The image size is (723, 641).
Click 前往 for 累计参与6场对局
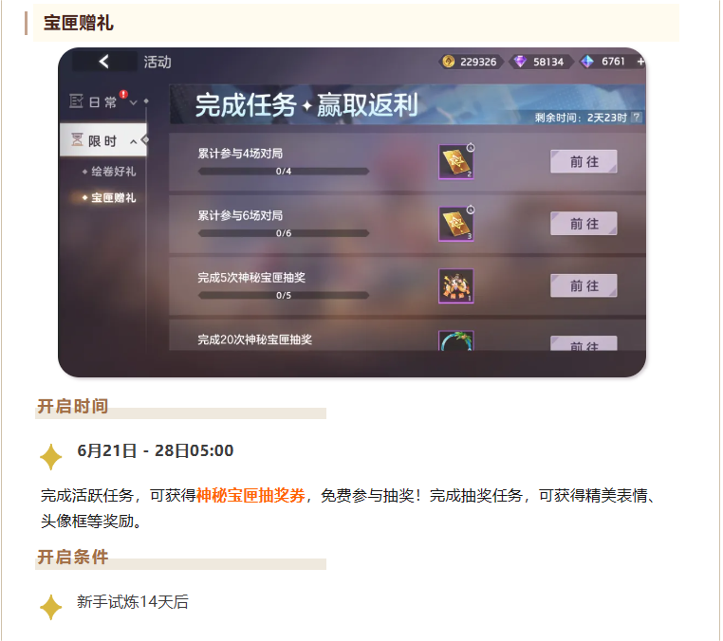pyautogui.click(x=584, y=224)
